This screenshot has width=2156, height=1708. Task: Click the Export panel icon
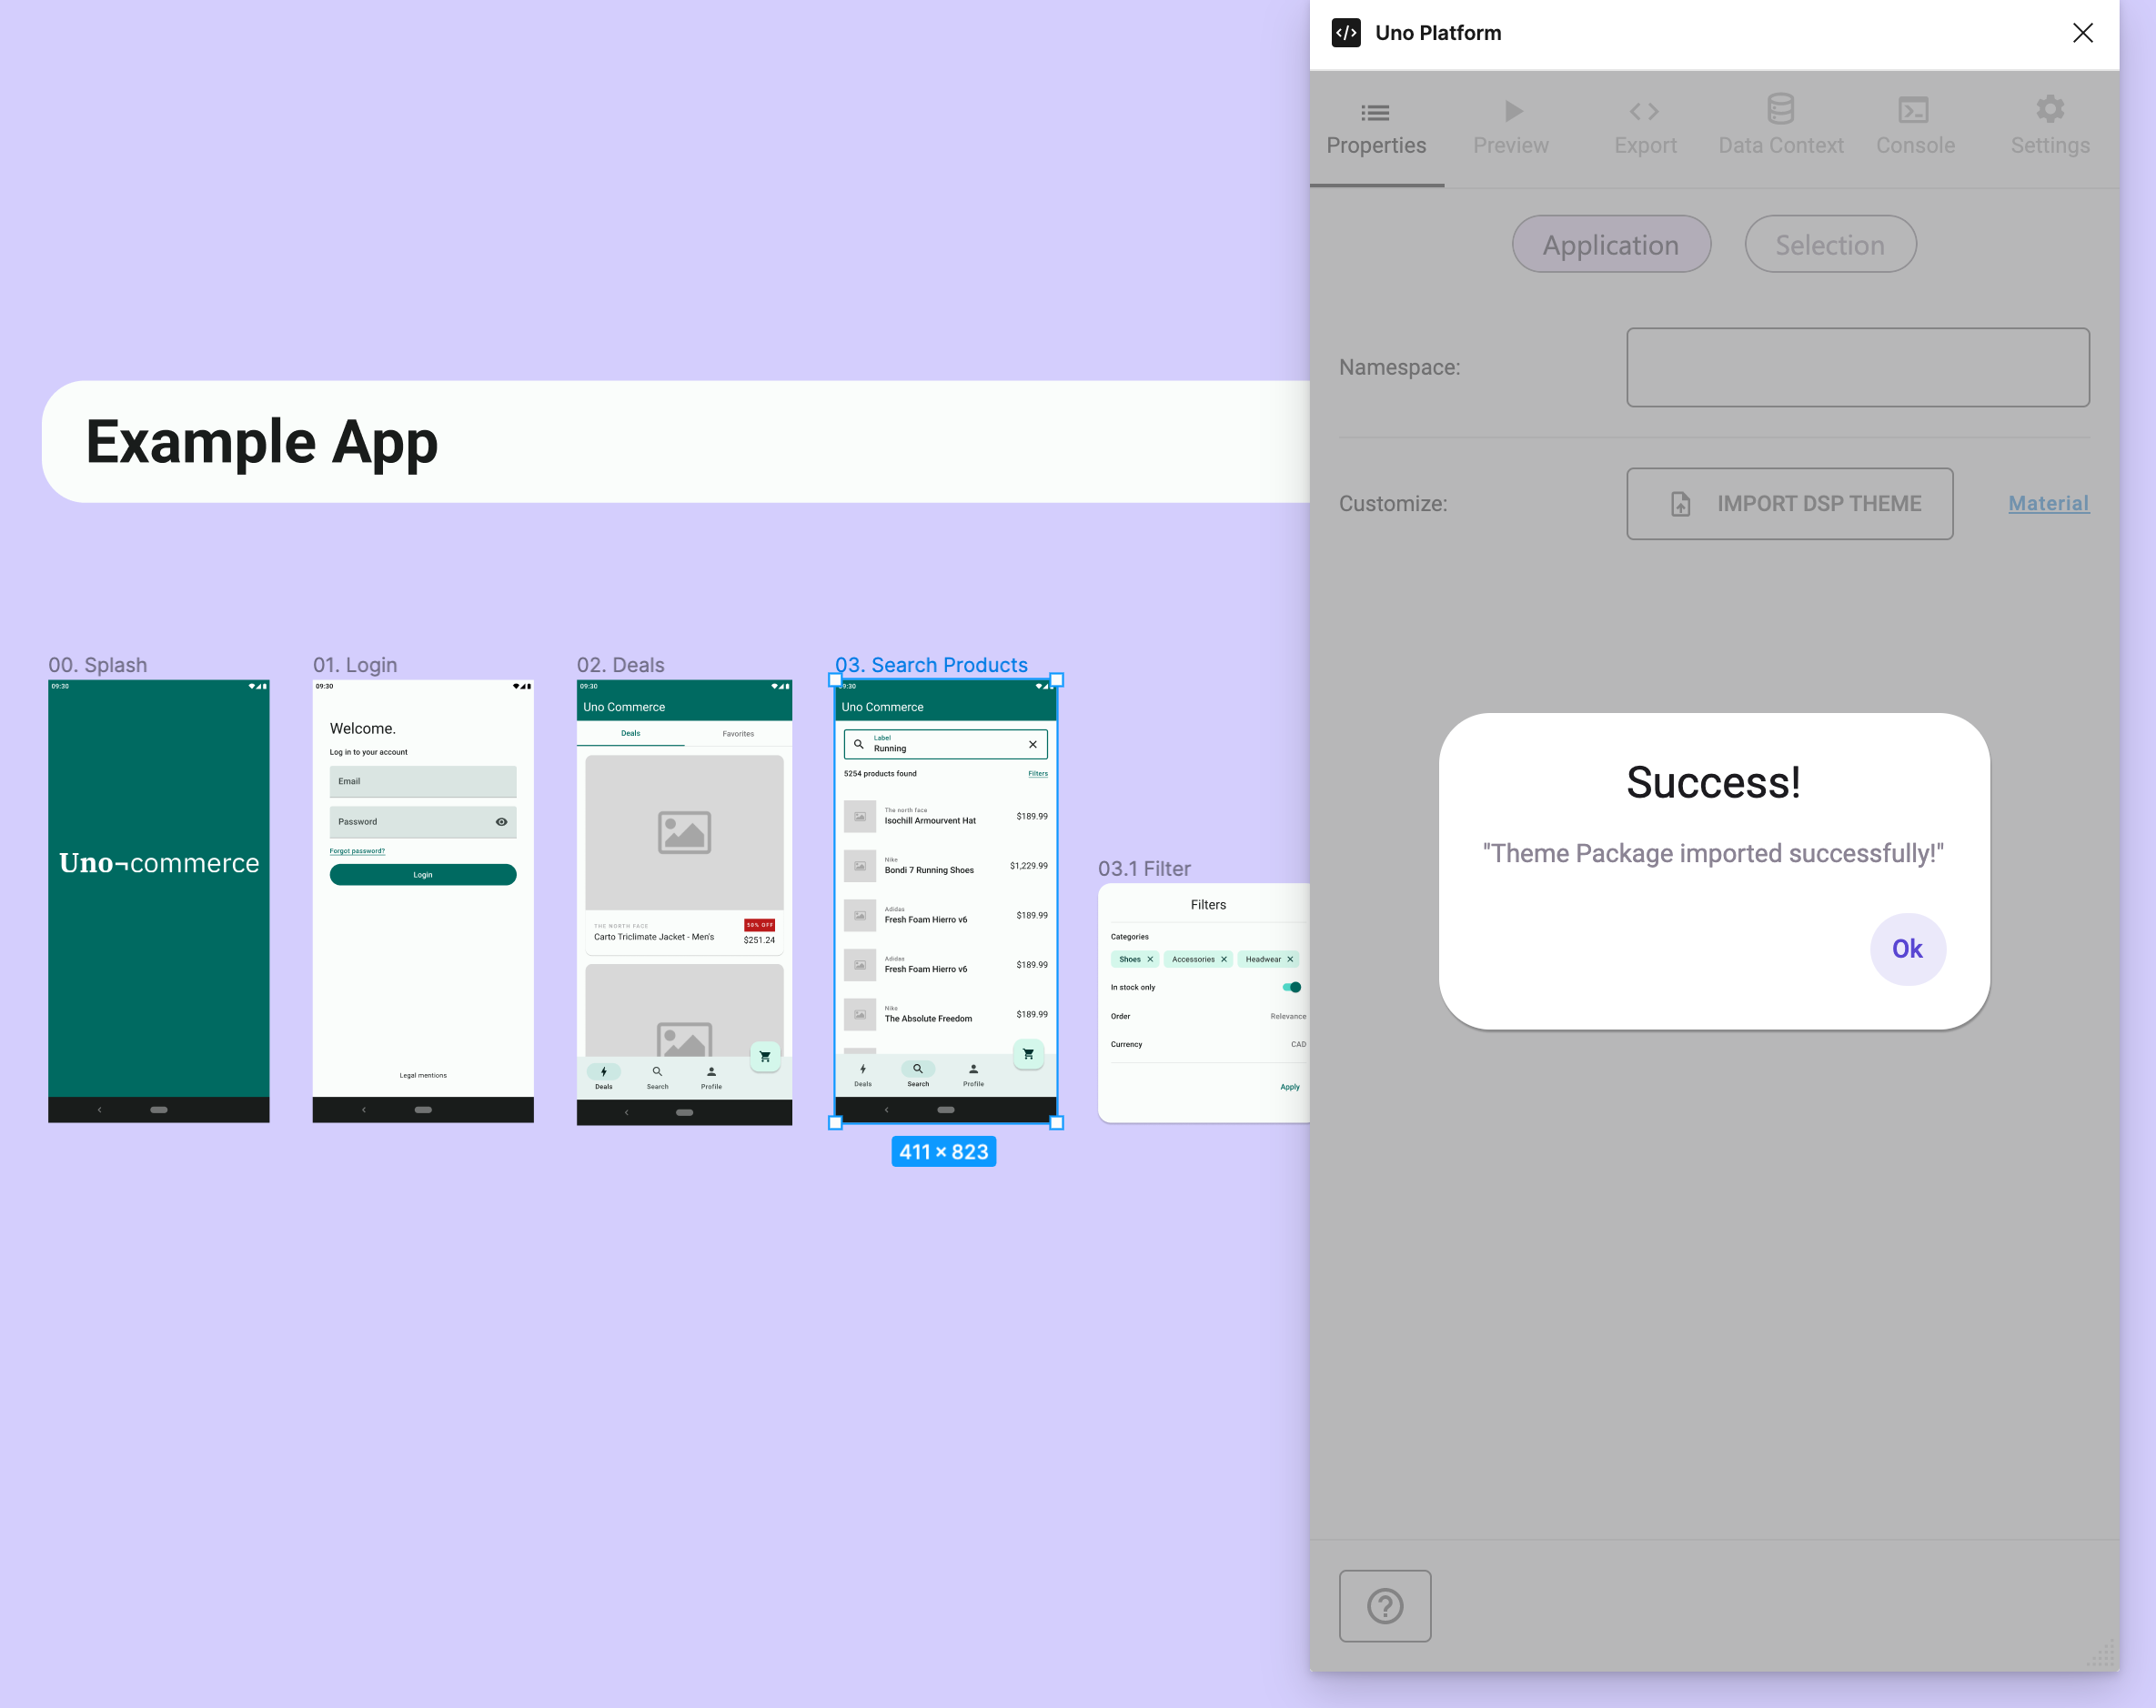[x=1643, y=110]
